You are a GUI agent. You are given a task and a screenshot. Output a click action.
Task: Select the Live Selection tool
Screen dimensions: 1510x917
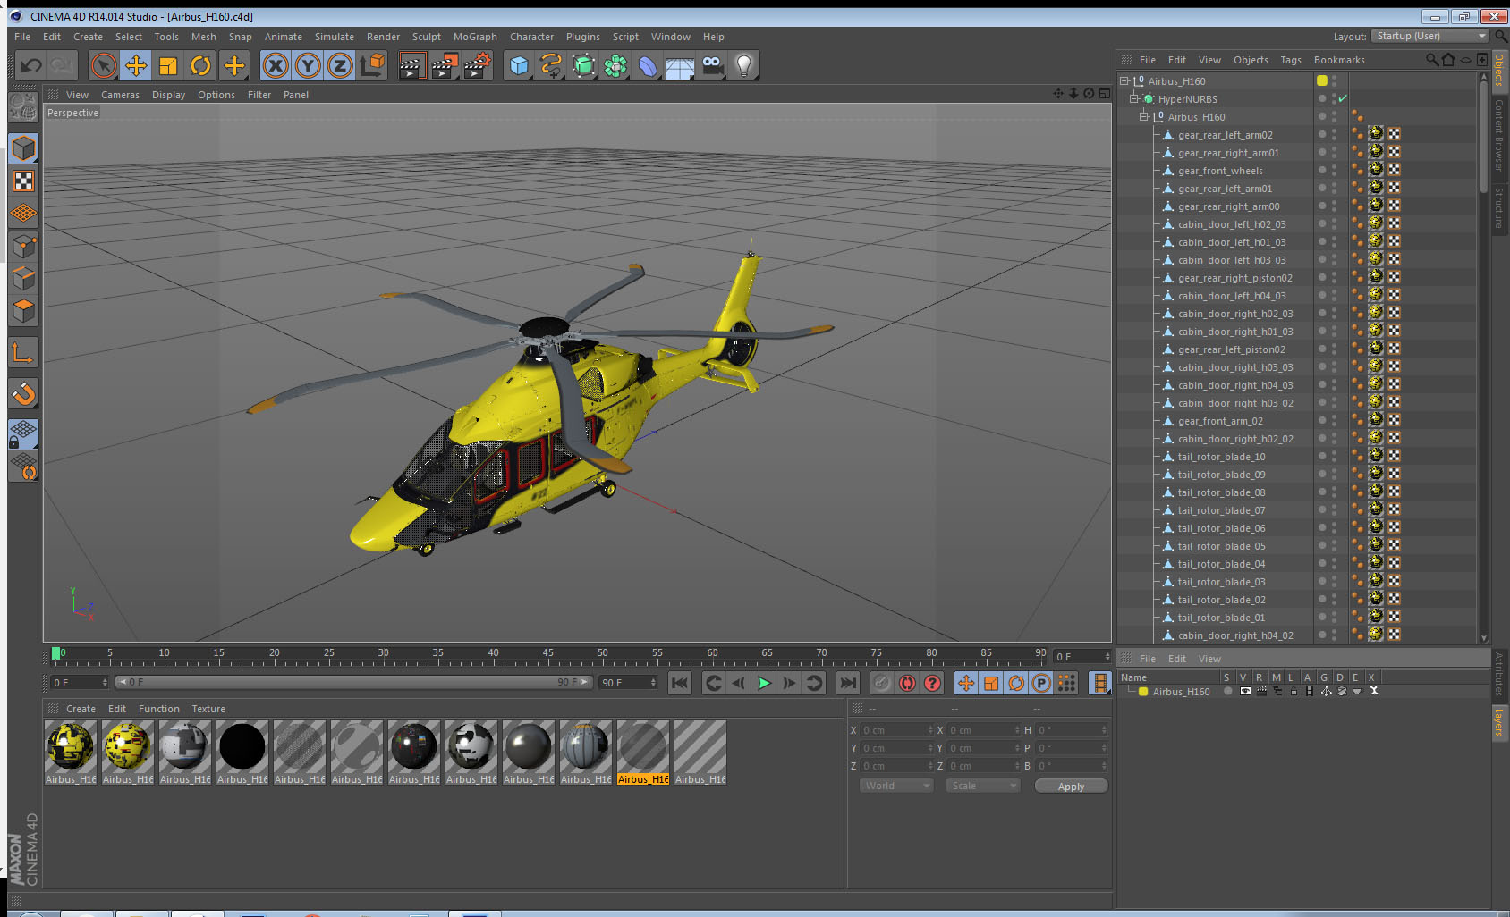(104, 65)
